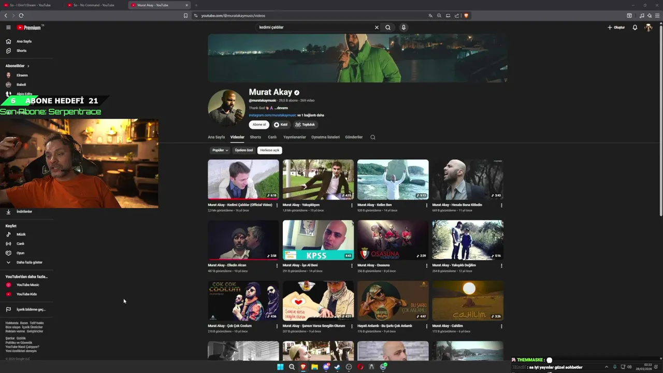Open Kedimi Çaldılar video thumbnail

coord(243,179)
